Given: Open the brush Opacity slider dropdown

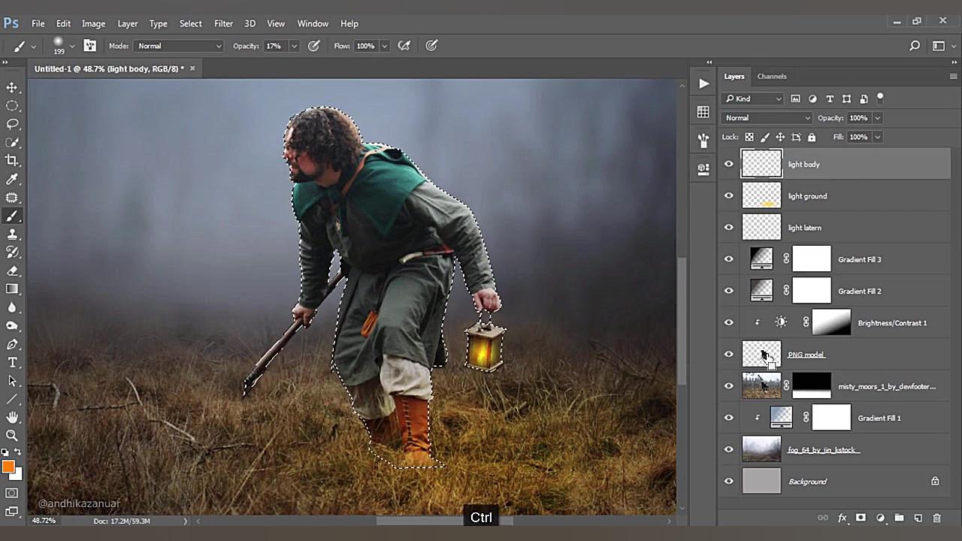Looking at the screenshot, I should click(294, 46).
